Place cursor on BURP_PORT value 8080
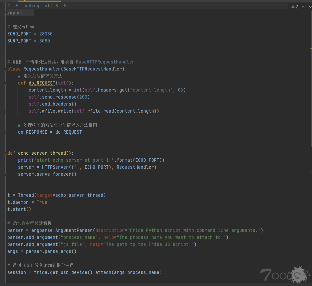Screen dimensions: 312x286 pos(44,41)
